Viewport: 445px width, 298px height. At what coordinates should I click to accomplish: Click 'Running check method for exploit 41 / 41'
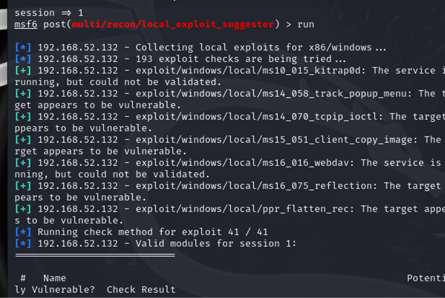pos(153,232)
